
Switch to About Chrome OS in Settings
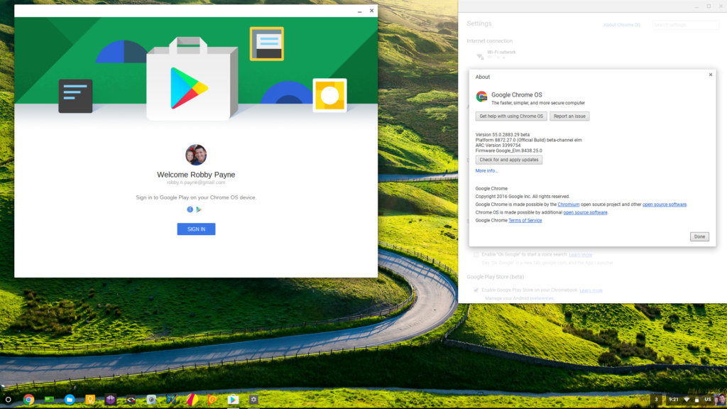[623, 24]
